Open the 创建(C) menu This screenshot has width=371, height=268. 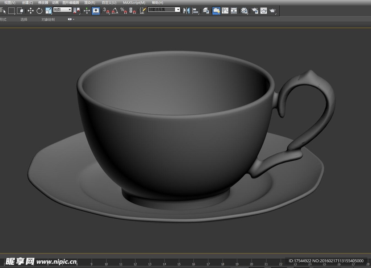coord(28,3)
